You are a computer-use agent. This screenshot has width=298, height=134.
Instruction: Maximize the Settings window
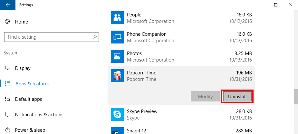click(x=276, y=5)
